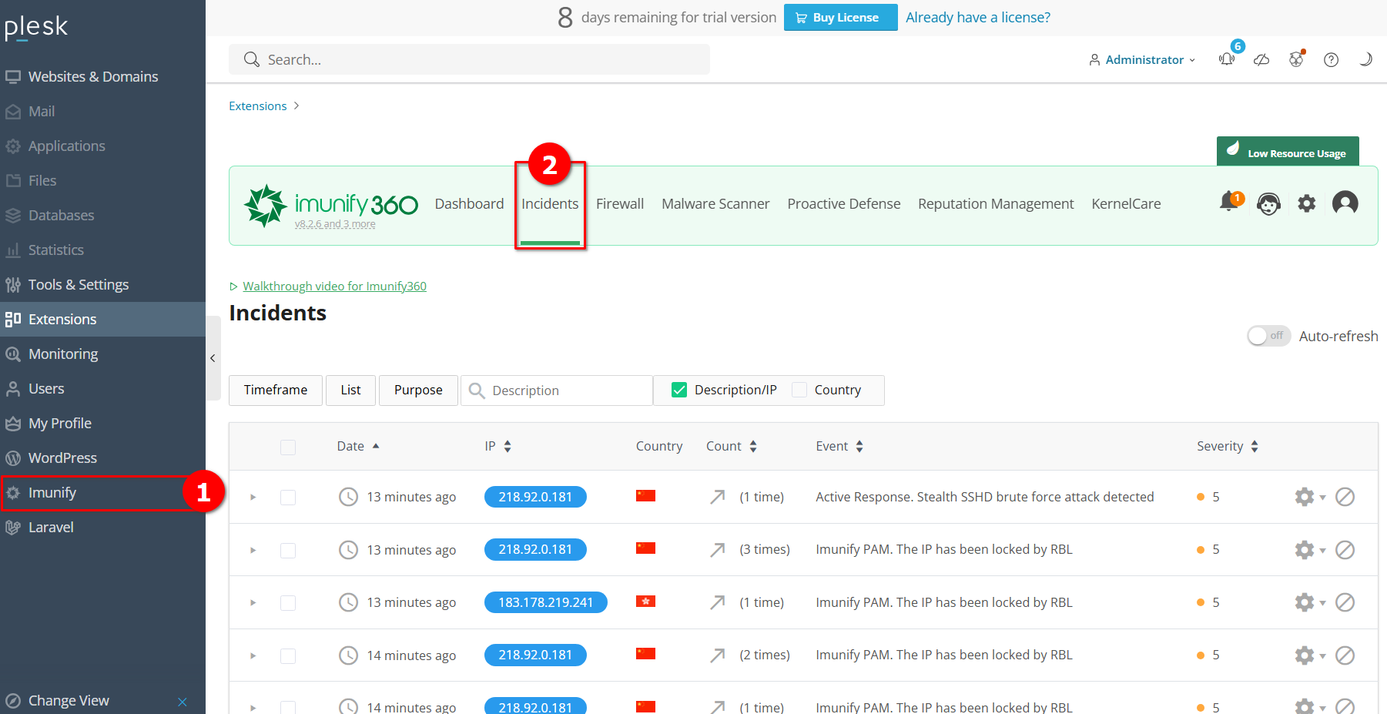Screen dimensions: 1387x714
Task: Focus the top Search field
Action: pyautogui.click(x=469, y=59)
